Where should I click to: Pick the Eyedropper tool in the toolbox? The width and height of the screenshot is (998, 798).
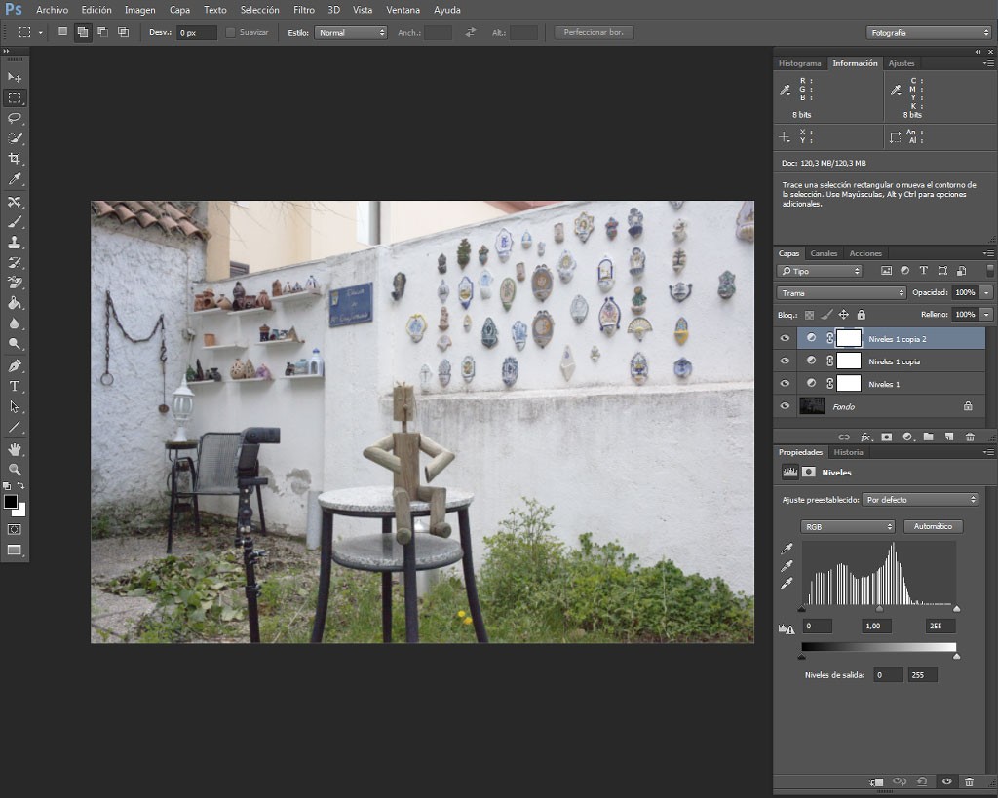click(15, 179)
